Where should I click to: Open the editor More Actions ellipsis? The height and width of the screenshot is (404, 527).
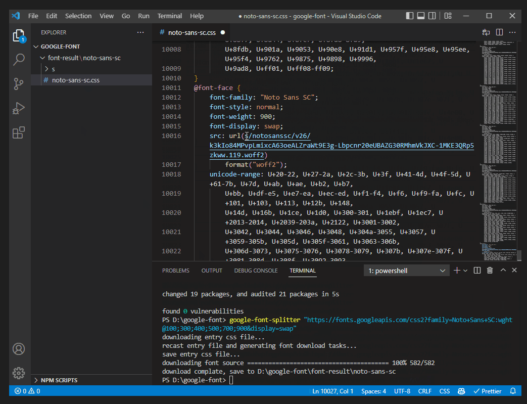[x=512, y=32]
